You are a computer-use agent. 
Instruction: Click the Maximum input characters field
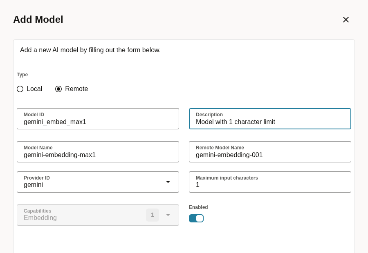[270, 182]
